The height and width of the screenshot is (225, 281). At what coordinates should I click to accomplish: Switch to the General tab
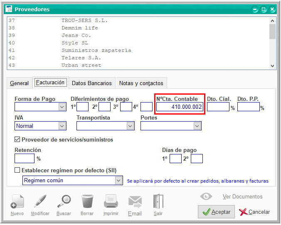(20, 83)
